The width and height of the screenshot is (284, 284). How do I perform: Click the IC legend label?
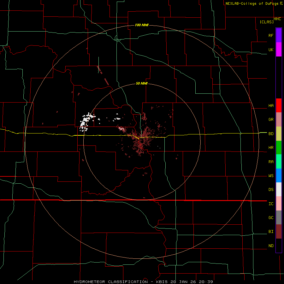click(271, 204)
